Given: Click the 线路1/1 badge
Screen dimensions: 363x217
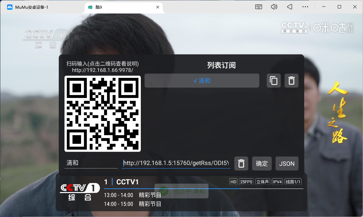Looking at the screenshot, I should (x=293, y=182).
